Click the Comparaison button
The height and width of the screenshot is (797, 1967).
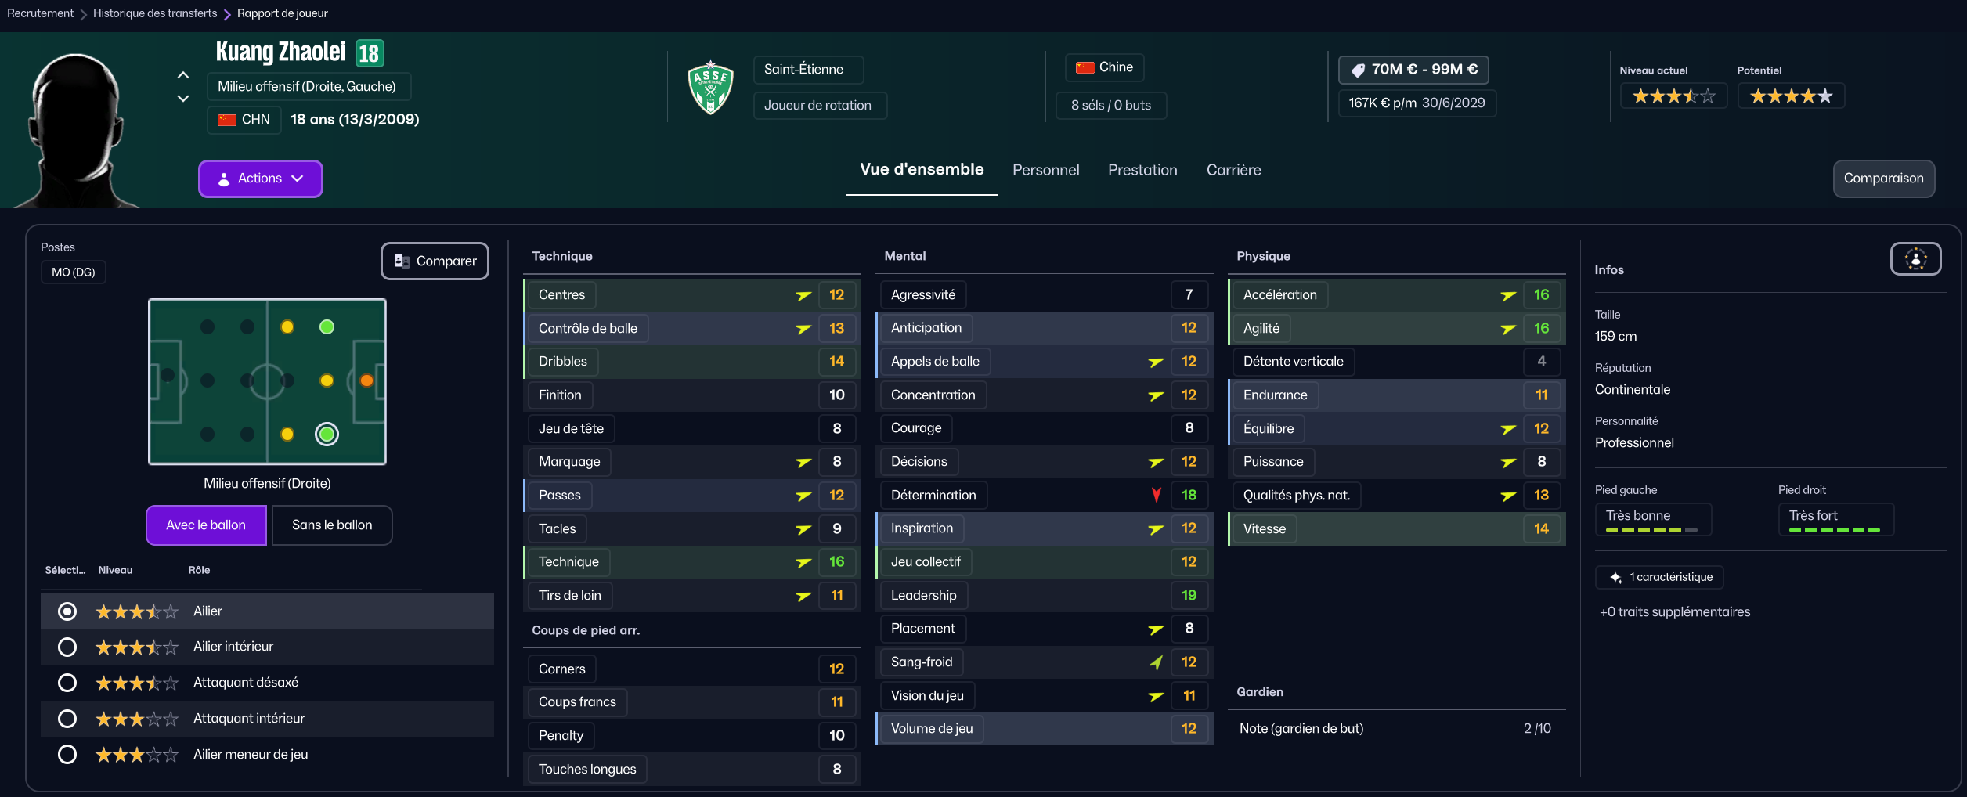pyautogui.click(x=1883, y=179)
